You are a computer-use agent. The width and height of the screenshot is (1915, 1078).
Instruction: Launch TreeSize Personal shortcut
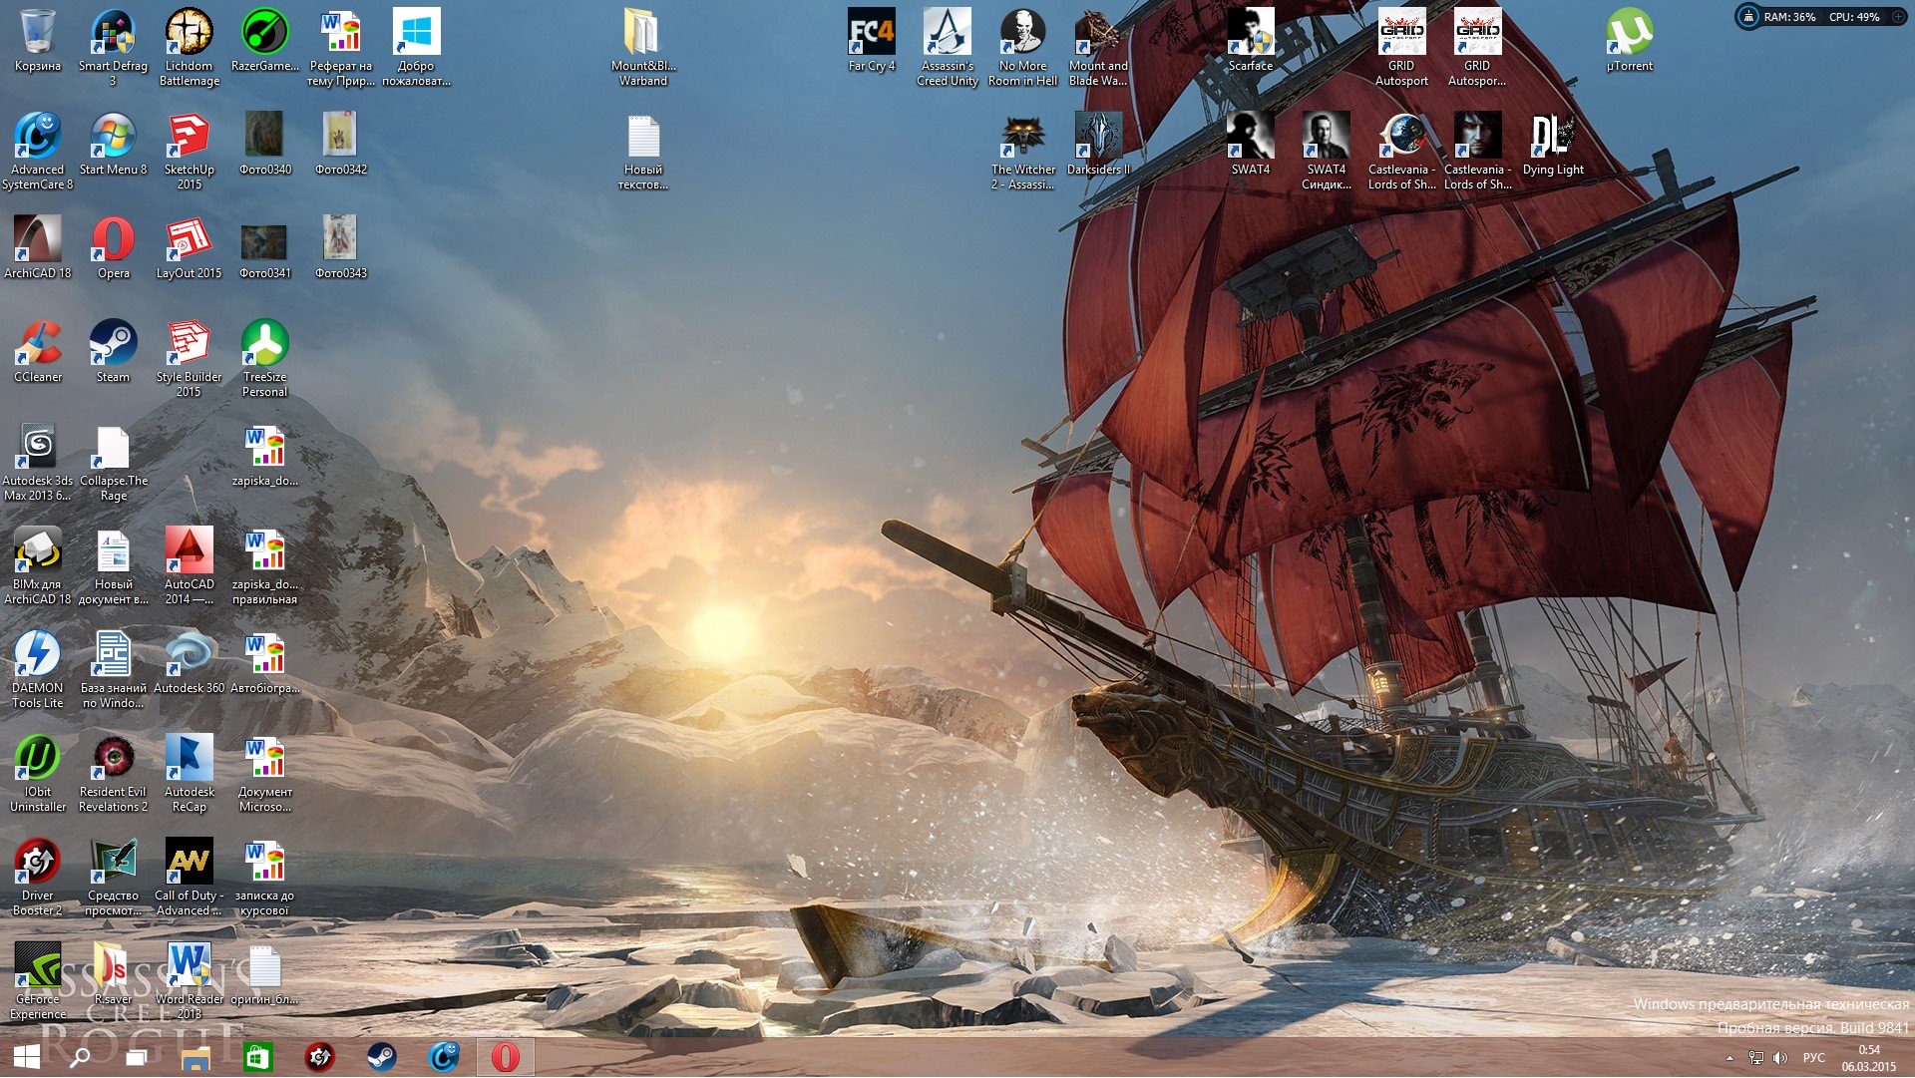pos(264,358)
